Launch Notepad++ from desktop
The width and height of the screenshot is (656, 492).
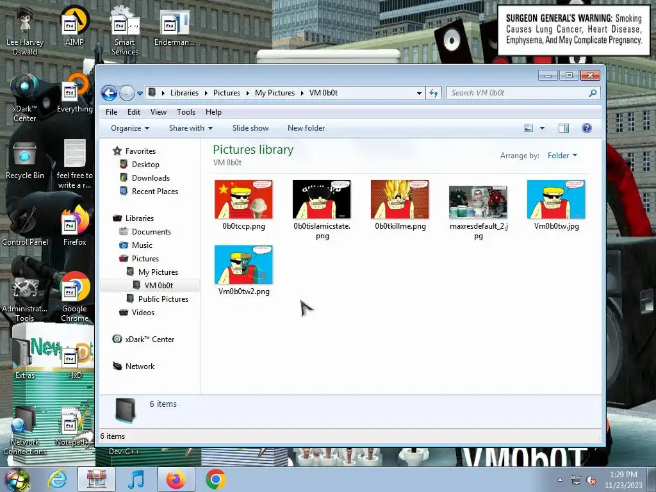74,427
